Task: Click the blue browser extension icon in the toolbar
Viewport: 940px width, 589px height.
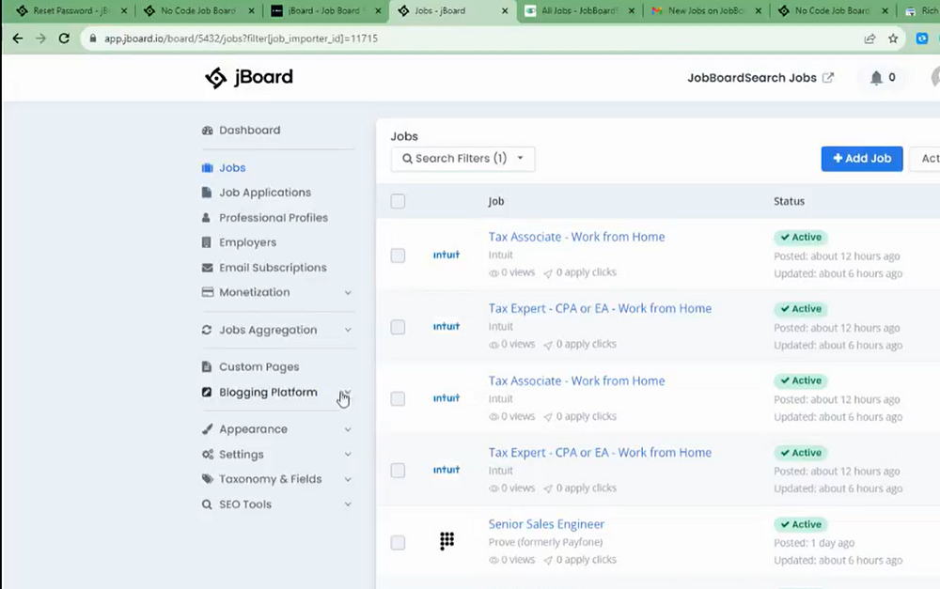Action: coord(922,39)
